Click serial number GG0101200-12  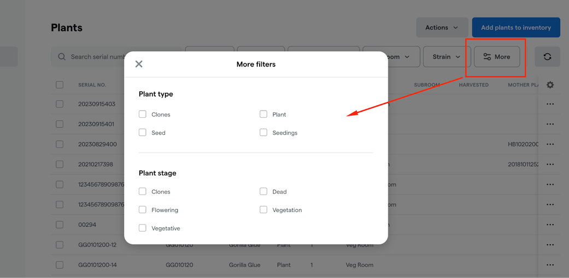click(98, 245)
